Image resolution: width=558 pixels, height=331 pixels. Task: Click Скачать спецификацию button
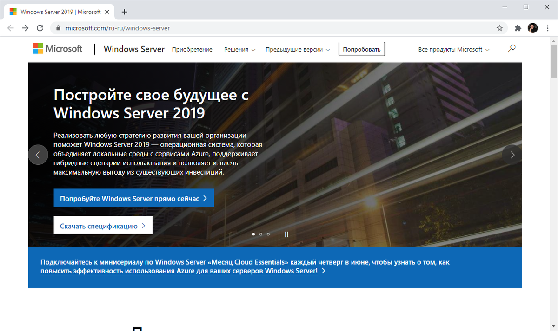pos(103,226)
